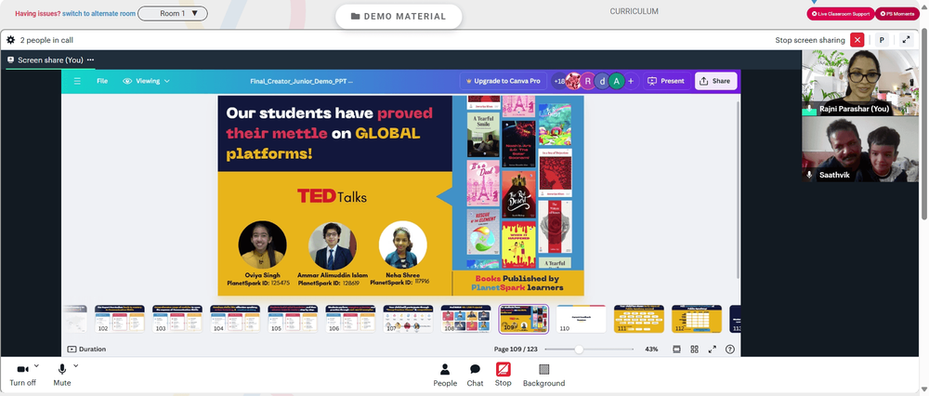Click Live Classroom Support button
The height and width of the screenshot is (396, 929).
[840, 14]
